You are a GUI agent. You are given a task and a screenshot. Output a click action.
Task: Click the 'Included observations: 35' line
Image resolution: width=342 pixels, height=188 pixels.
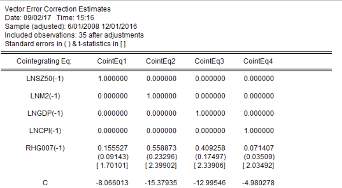(74, 35)
